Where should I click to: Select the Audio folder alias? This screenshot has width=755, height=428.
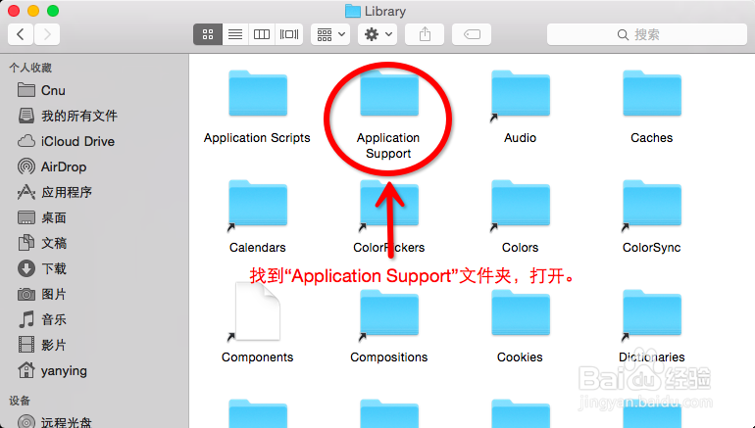click(x=521, y=94)
